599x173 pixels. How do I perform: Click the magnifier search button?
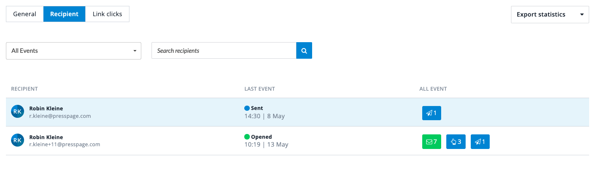pos(304,51)
